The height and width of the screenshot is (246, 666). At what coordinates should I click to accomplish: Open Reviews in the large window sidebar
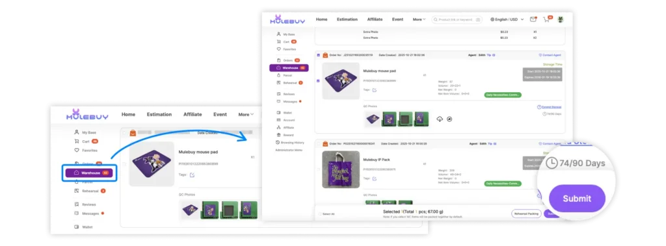286,93
